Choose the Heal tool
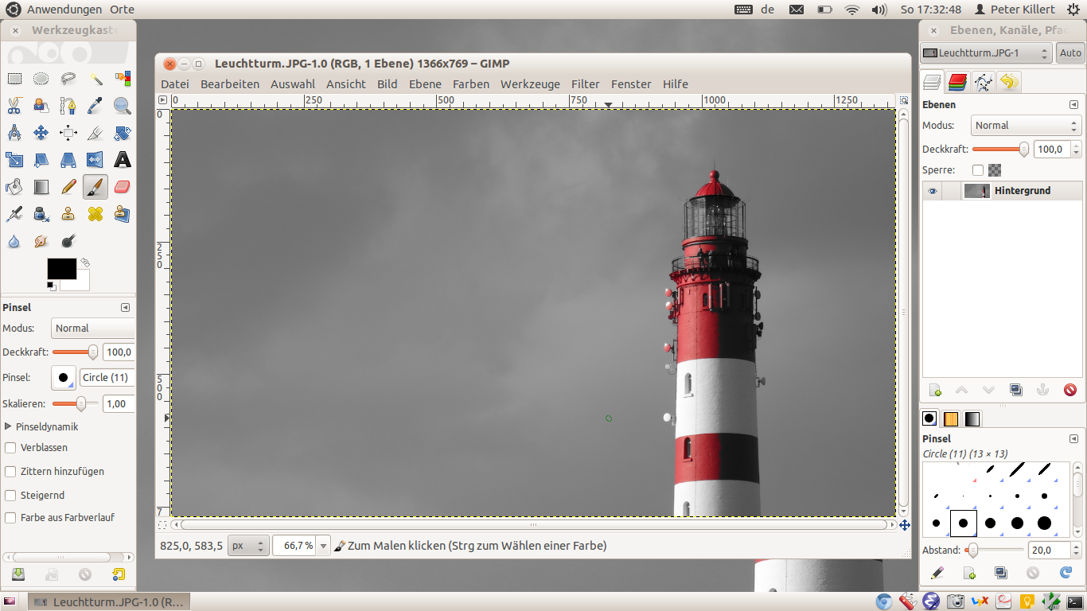1087x611 pixels. (x=95, y=214)
